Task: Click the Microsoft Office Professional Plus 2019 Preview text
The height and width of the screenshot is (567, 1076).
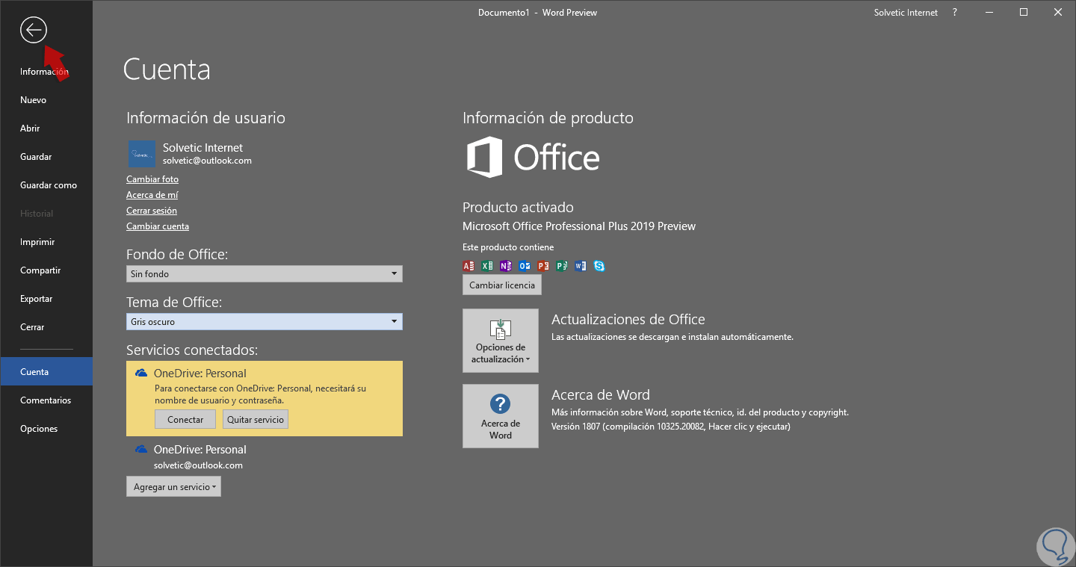Action: 579,226
